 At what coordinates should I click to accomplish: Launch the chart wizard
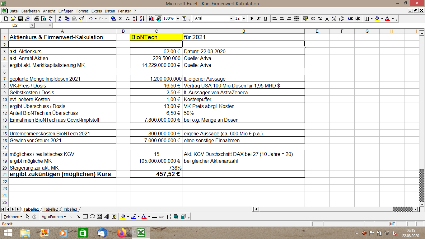pos(151,19)
